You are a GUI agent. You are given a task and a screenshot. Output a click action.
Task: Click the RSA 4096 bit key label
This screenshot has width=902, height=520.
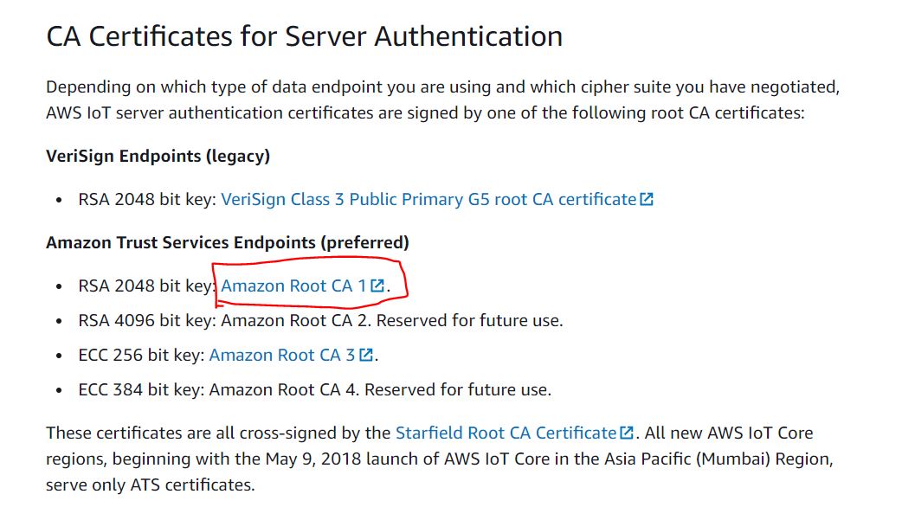coord(147,320)
